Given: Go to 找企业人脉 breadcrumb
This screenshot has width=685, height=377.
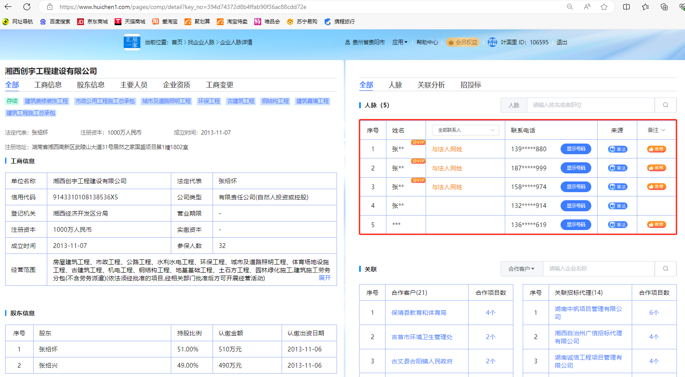Looking at the screenshot, I should click(x=201, y=42).
